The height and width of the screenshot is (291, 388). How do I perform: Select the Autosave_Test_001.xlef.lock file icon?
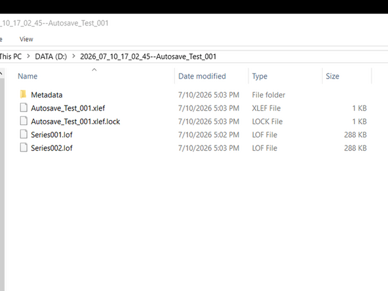click(24, 121)
